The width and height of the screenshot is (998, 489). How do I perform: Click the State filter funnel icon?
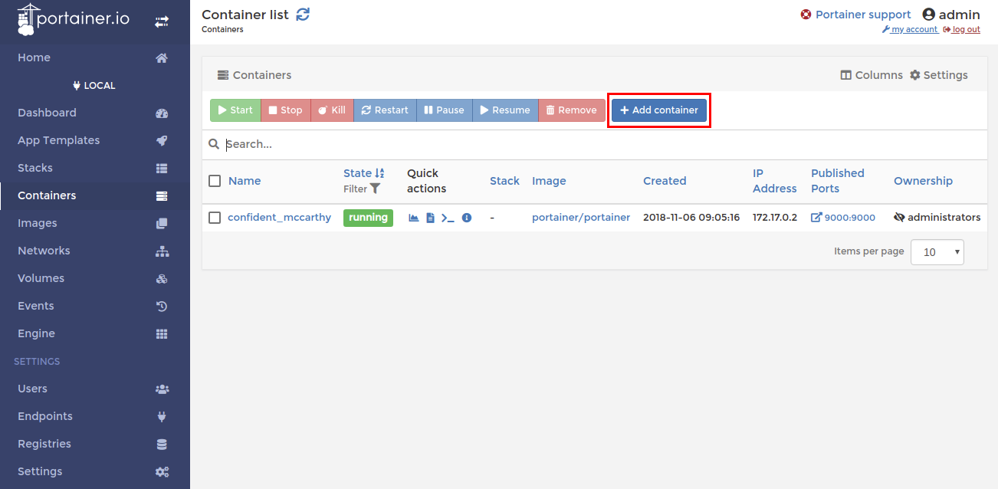tap(375, 189)
